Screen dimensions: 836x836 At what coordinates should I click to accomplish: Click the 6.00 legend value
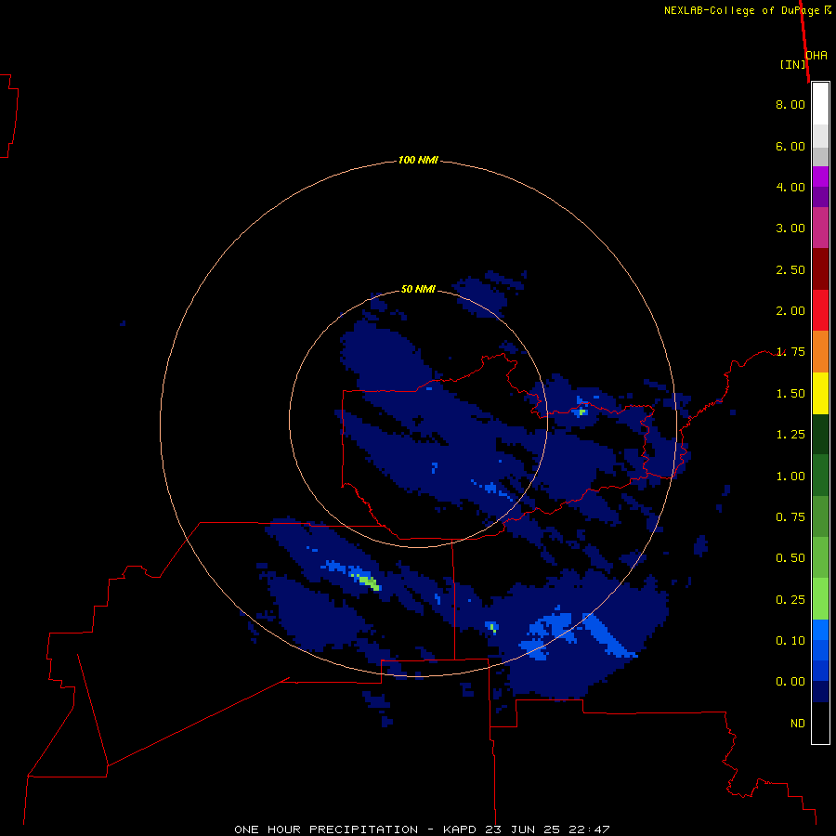pyautogui.click(x=790, y=146)
